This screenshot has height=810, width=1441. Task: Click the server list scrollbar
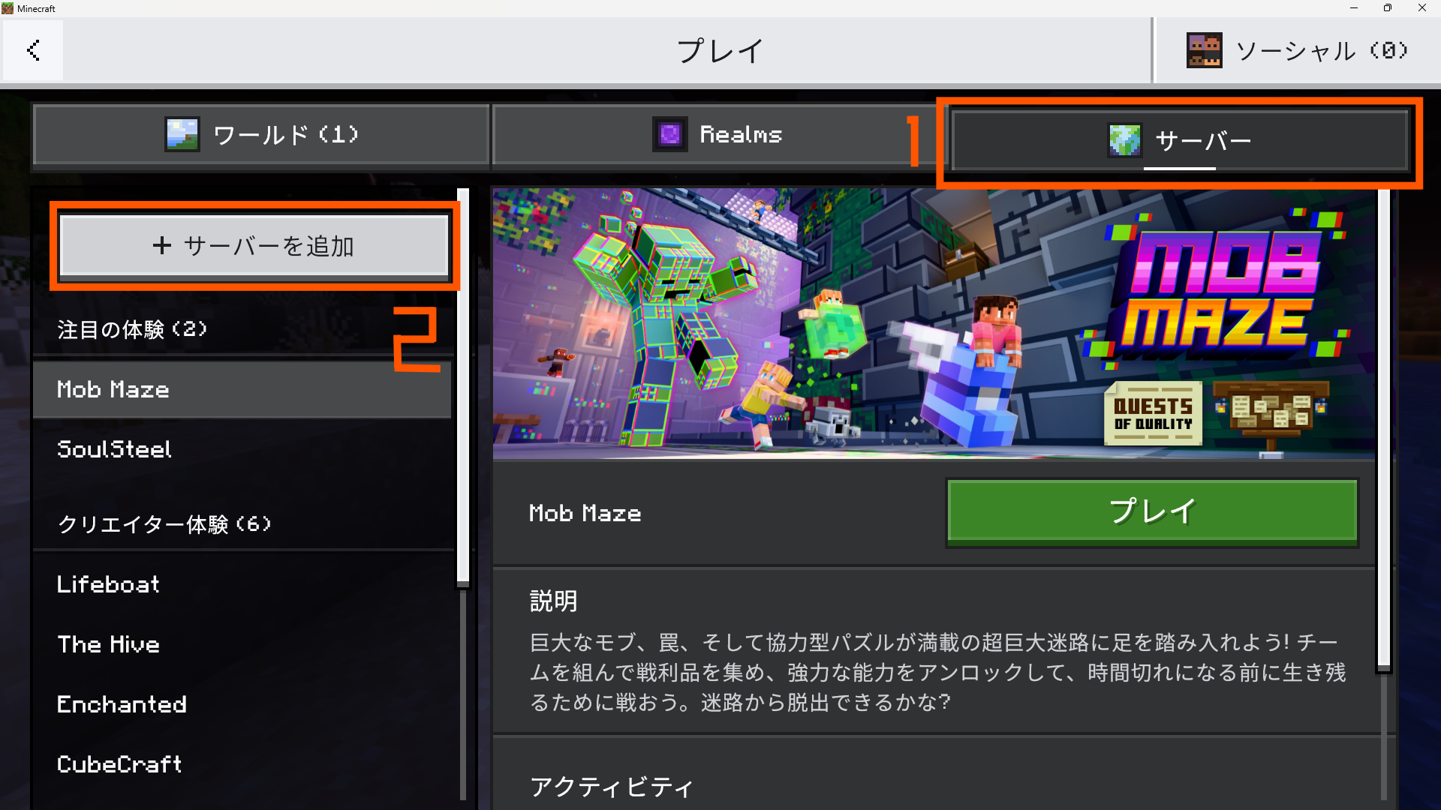[463, 386]
